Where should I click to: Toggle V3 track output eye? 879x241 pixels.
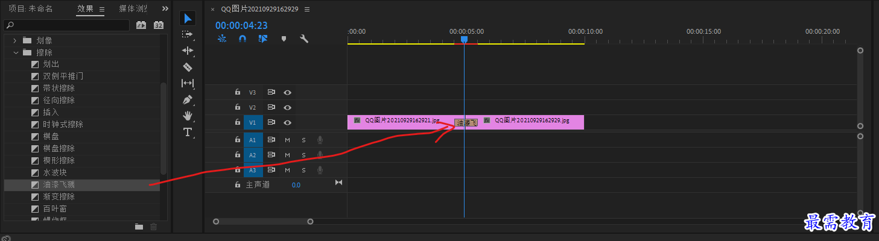tap(288, 92)
